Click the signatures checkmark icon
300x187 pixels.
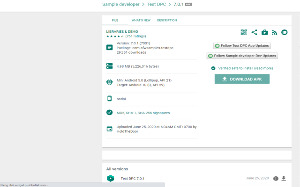(109, 112)
